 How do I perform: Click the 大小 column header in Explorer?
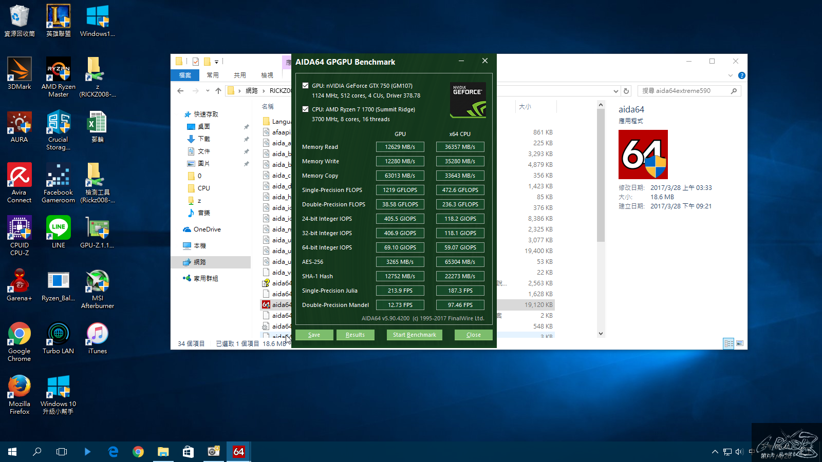point(525,107)
